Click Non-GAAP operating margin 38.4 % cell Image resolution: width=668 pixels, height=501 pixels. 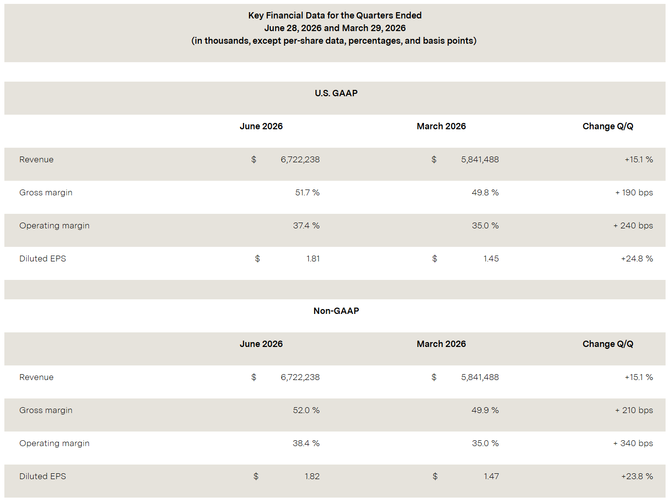click(x=306, y=443)
